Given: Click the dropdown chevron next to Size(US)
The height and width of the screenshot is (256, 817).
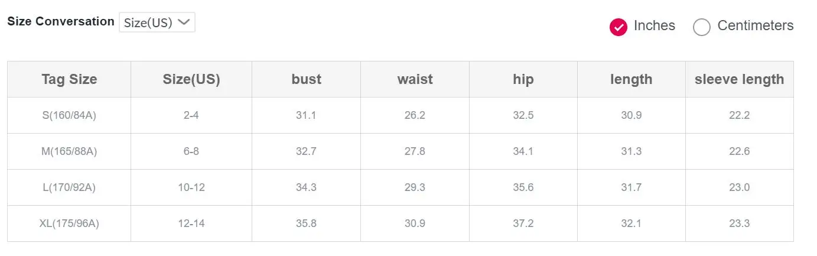Looking at the screenshot, I should coord(184,22).
